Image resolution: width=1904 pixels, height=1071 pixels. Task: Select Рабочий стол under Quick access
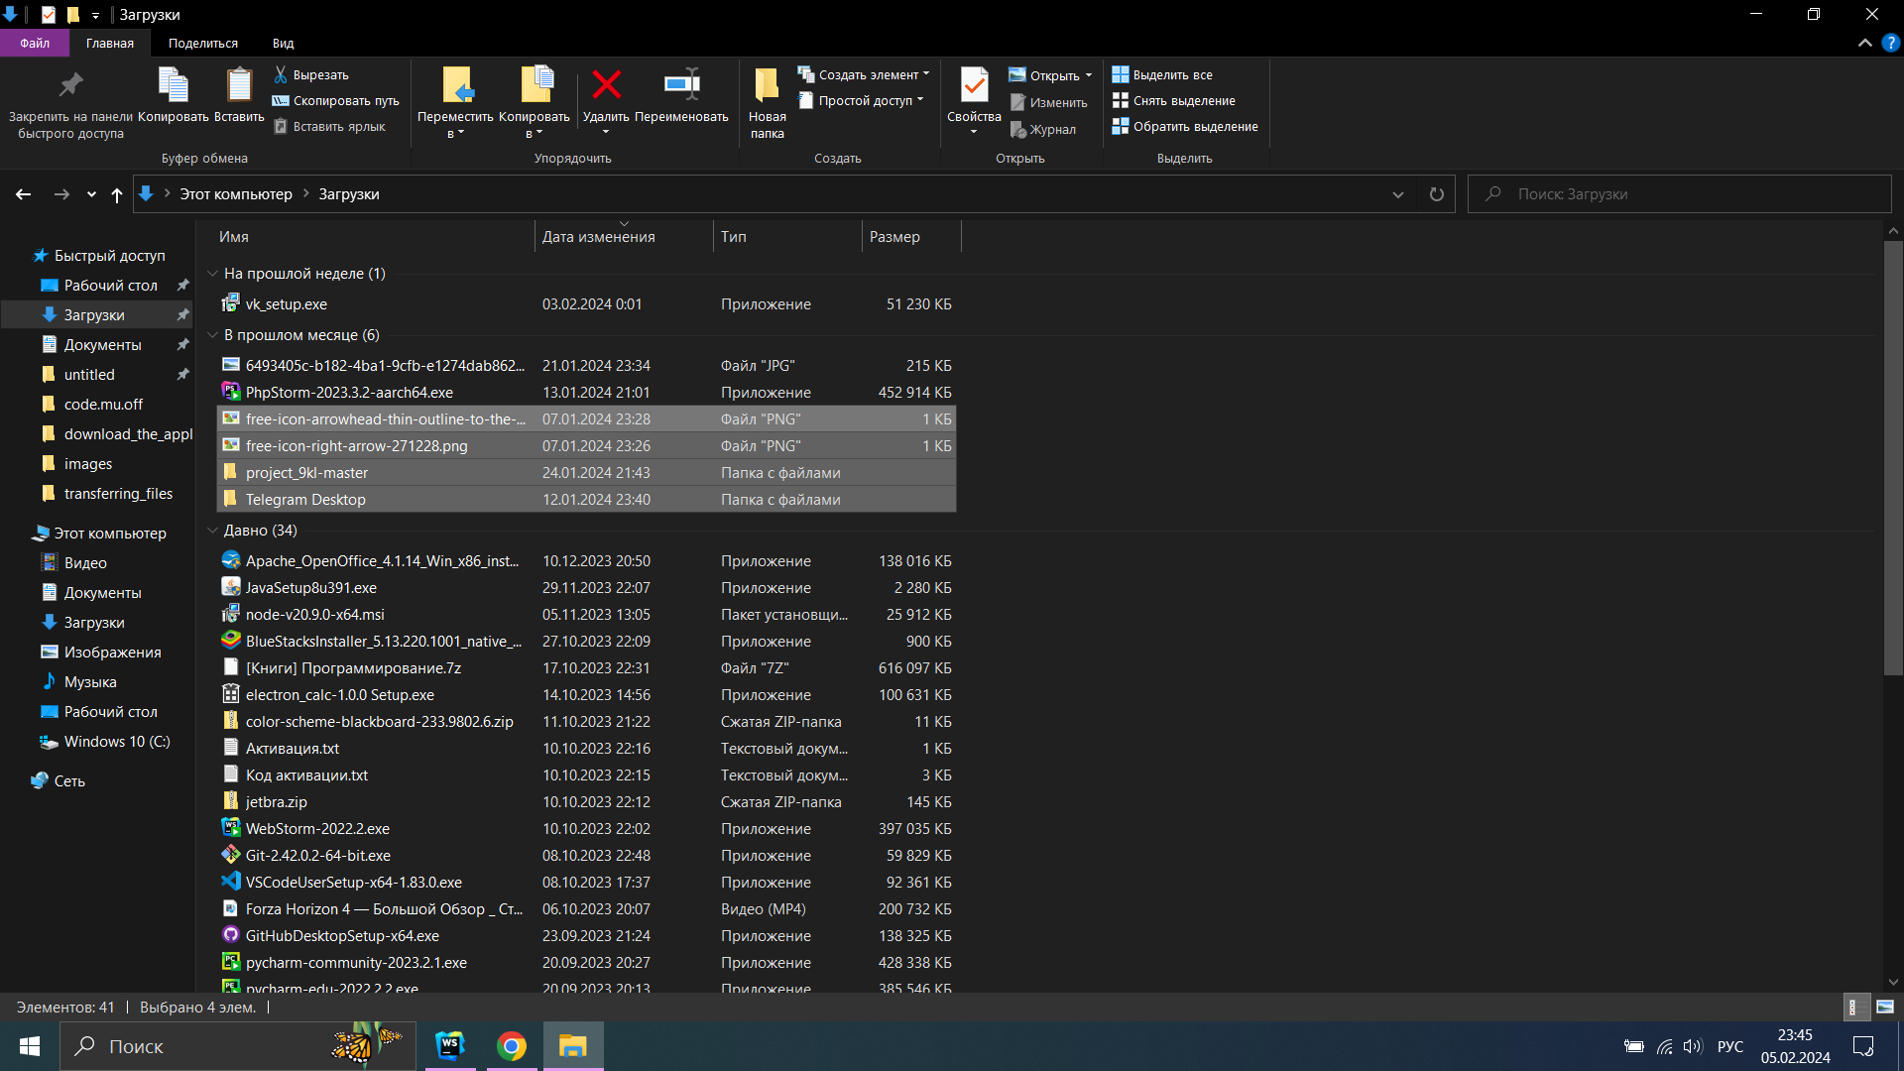110,286
